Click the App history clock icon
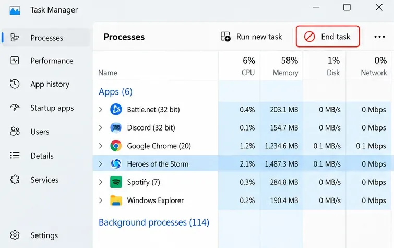Screen dimensions: 394x248 pos(15,84)
